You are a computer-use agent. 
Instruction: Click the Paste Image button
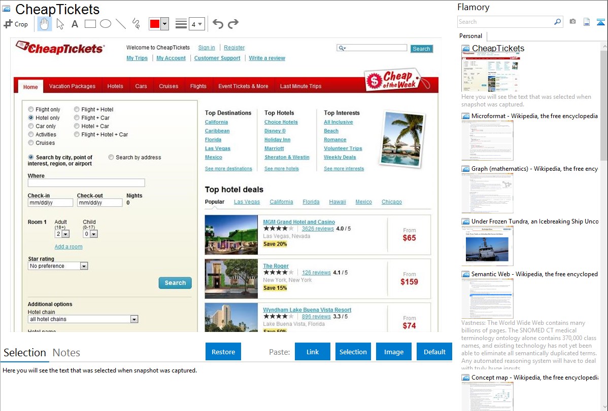click(x=393, y=352)
